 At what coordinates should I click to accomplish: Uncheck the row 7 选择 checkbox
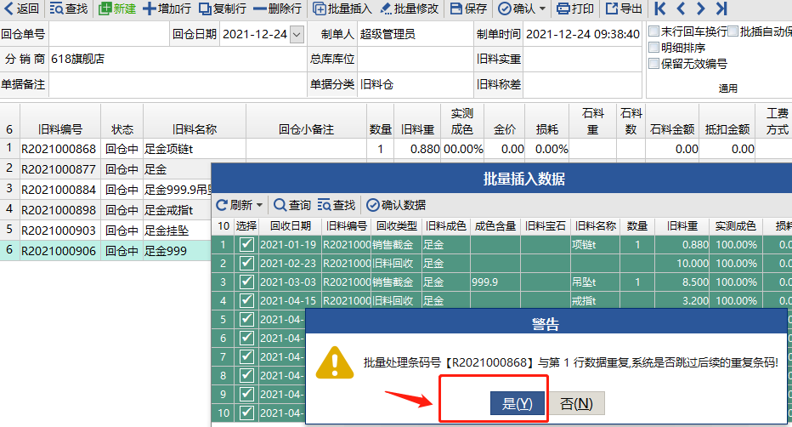[246, 356]
